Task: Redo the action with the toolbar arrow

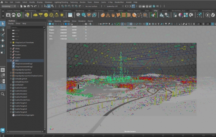Action: (x=35, y=6)
